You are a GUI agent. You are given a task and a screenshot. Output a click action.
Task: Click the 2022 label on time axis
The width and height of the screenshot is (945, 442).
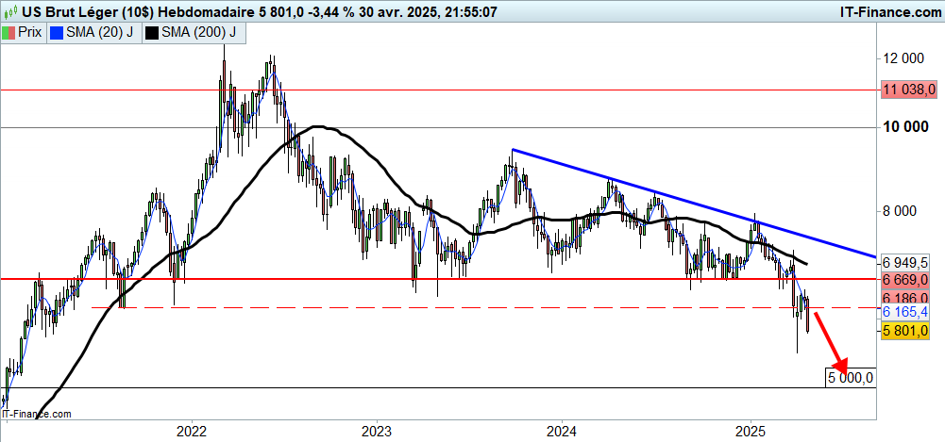192,431
